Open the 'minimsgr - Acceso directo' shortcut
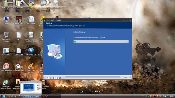Image resolution: width=175 pixels, height=98 pixels. 6,84
